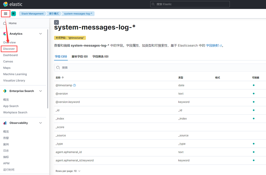266x175 pixels.
Task: Switch to 脚本字段 (0) tab
Action: click(79, 56)
